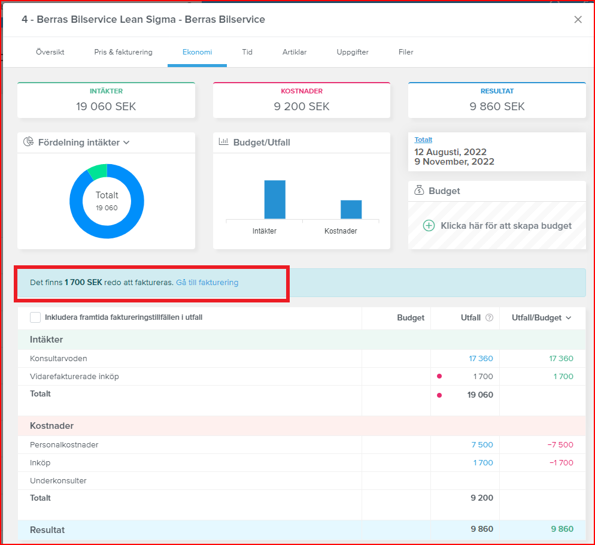Viewport: 595px width, 545px height.
Task: Click the red -7 500 Utfall/Budget value
Action: click(560, 445)
